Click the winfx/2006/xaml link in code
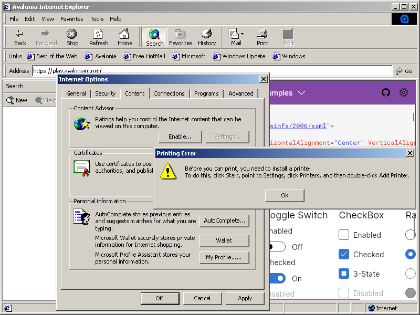Viewport: 420px width, 315px height. (298, 126)
